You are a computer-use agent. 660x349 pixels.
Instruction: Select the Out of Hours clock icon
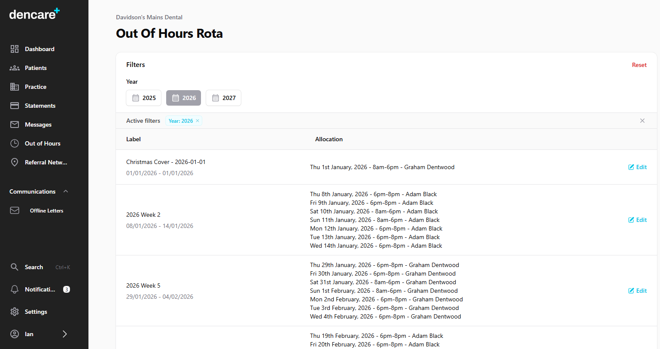[14, 143]
